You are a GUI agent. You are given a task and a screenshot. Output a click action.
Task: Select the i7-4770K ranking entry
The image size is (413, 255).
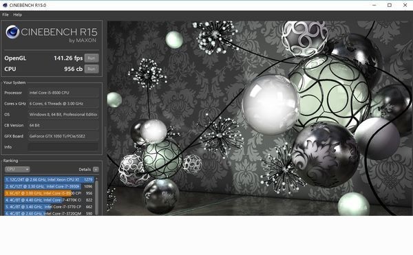pyautogui.click(x=49, y=200)
